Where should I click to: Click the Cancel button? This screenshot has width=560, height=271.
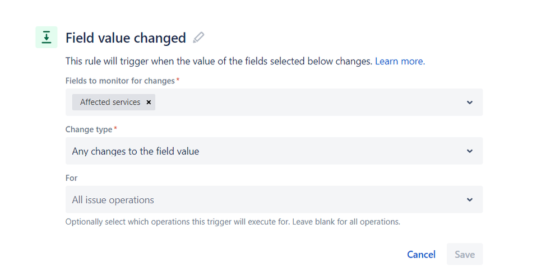pos(421,254)
